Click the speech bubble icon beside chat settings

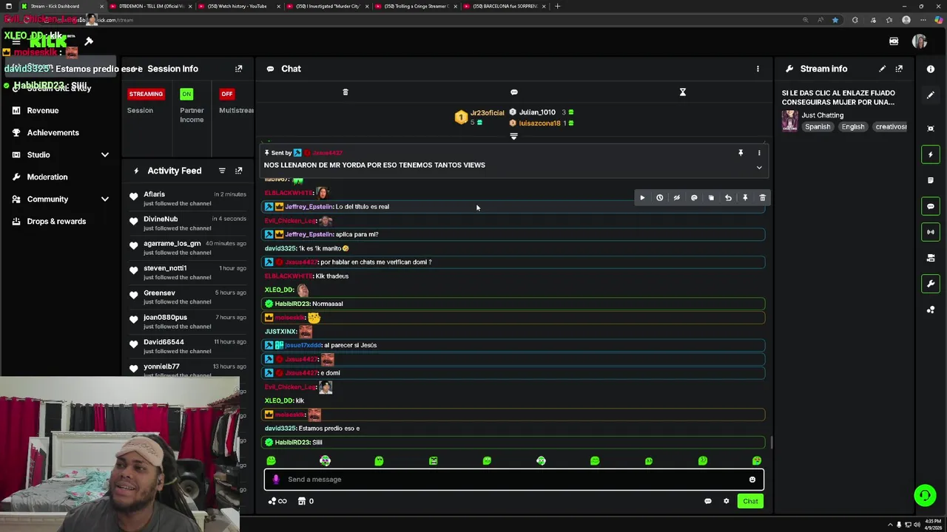[708, 501]
